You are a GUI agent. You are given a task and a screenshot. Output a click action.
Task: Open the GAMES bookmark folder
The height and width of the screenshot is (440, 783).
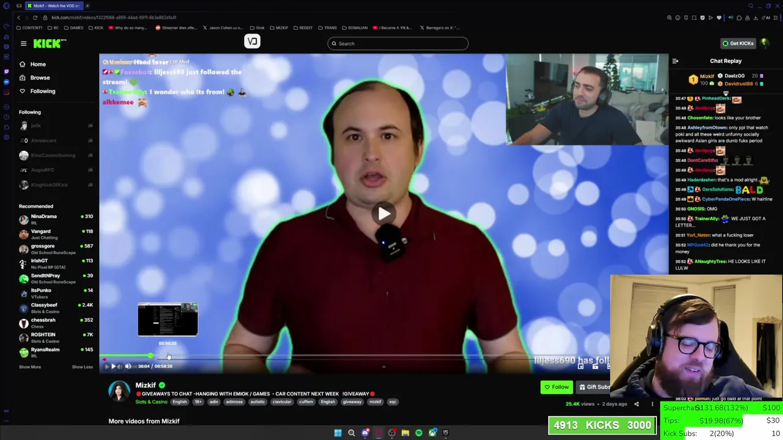[73, 28]
